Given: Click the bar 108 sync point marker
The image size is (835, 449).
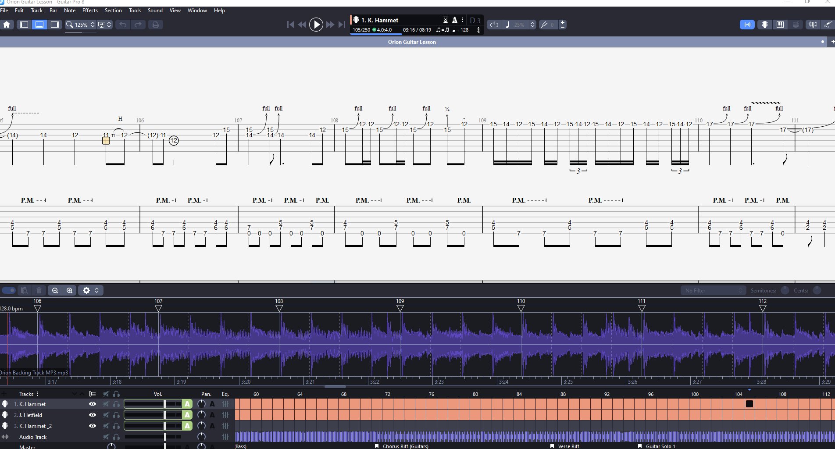Looking at the screenshot, I should (x=279, y=308).
